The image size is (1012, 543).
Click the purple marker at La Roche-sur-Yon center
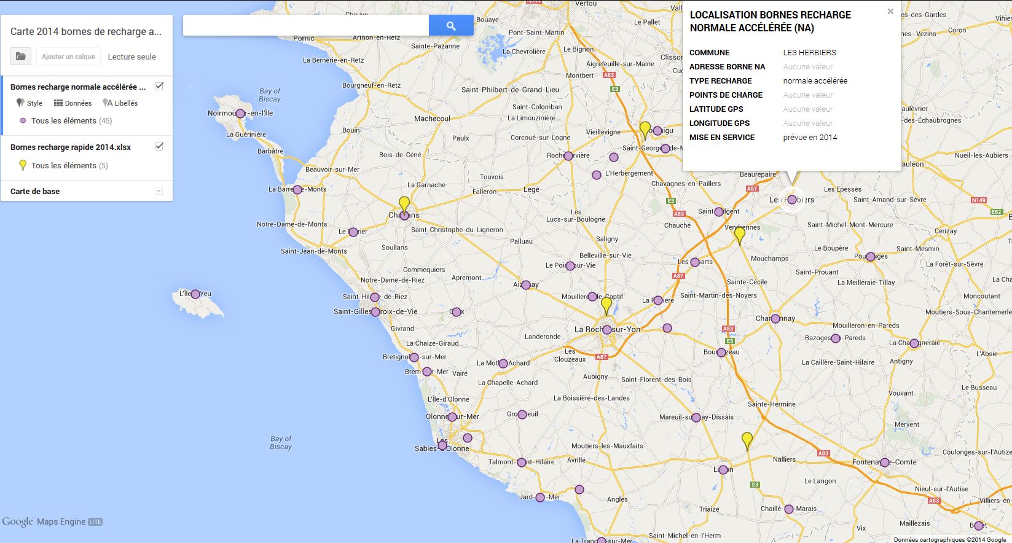pyautogui.click(x=607, y=330)
